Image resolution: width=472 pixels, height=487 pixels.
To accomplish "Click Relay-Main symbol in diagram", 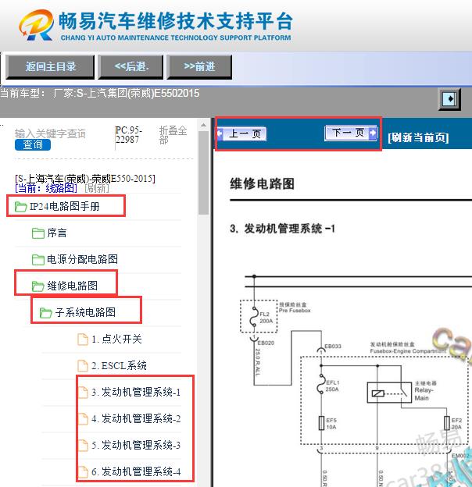I will (x=389, y=393).
